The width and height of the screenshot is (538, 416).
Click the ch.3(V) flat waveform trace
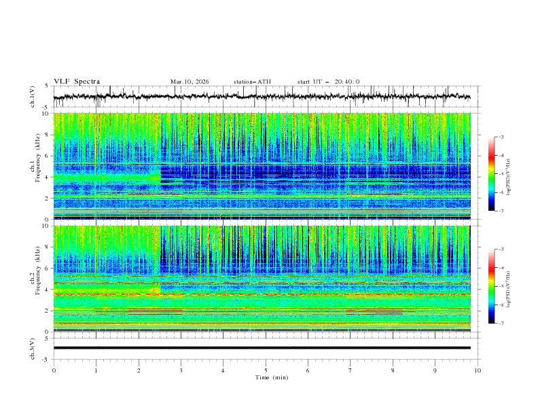pyautogui.click(x=262, y=348)
